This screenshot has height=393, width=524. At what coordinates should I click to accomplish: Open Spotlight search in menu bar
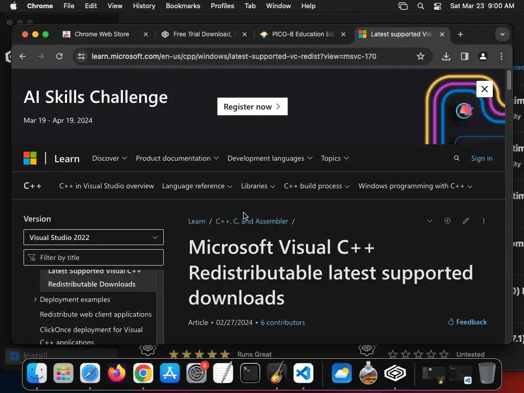pyautogui.click(x=421, y=6)
